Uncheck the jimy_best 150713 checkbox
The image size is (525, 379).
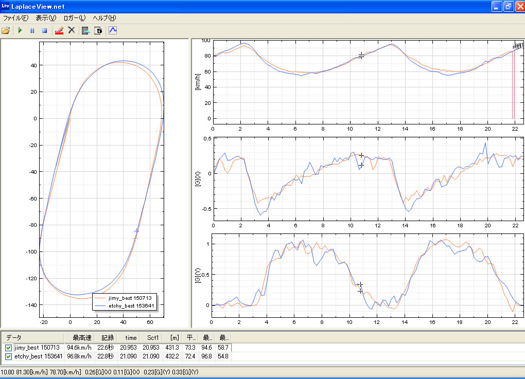tap(8, 348)
